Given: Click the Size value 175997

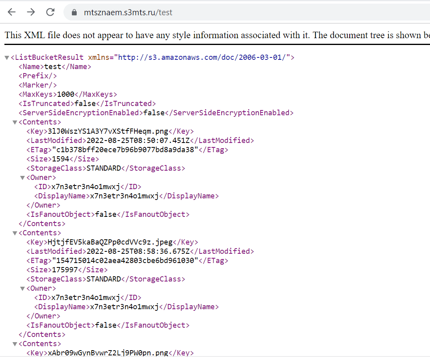Looking at the screenshot, I should point(65,270).
